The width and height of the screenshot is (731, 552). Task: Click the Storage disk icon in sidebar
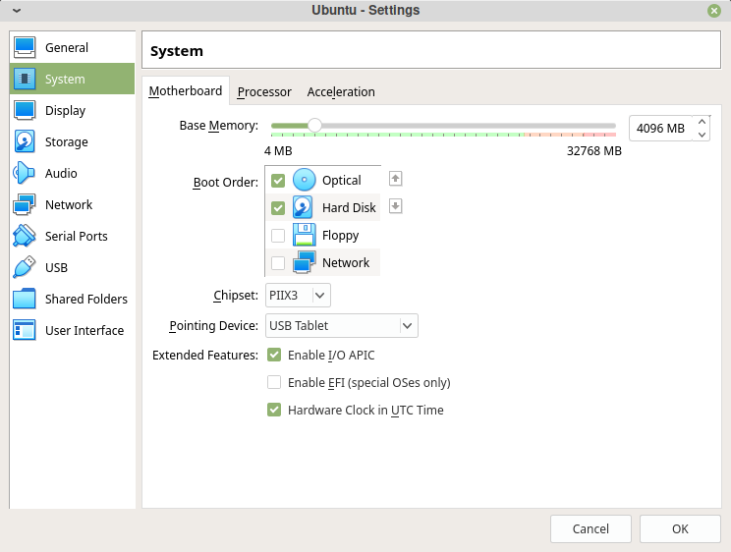pyautogui.click(x=25, y=141)
